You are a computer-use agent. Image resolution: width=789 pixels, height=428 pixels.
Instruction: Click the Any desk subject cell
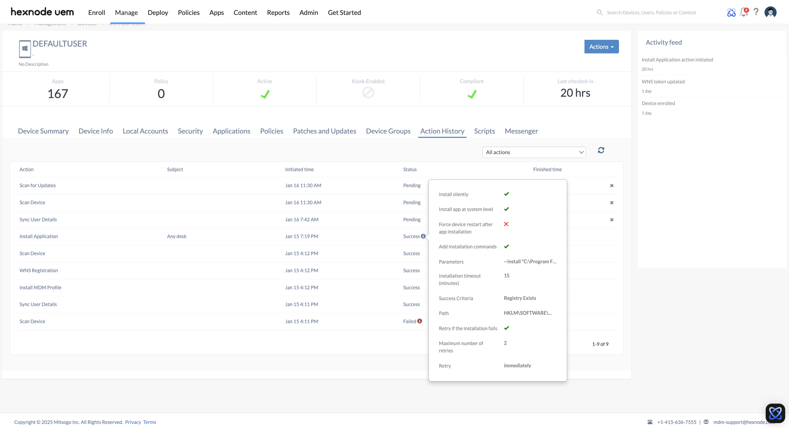[176, 236]
